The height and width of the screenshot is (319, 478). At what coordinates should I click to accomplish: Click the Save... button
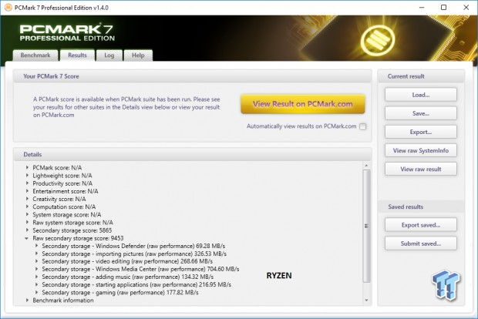click(420, 113)
